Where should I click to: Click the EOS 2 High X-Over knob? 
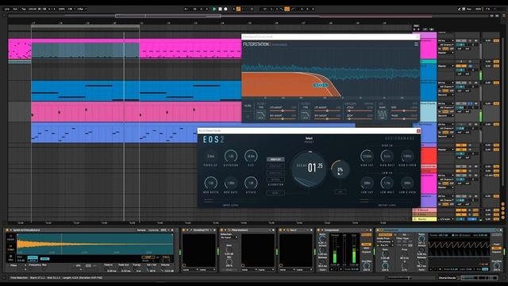click(x=407, y=157)
